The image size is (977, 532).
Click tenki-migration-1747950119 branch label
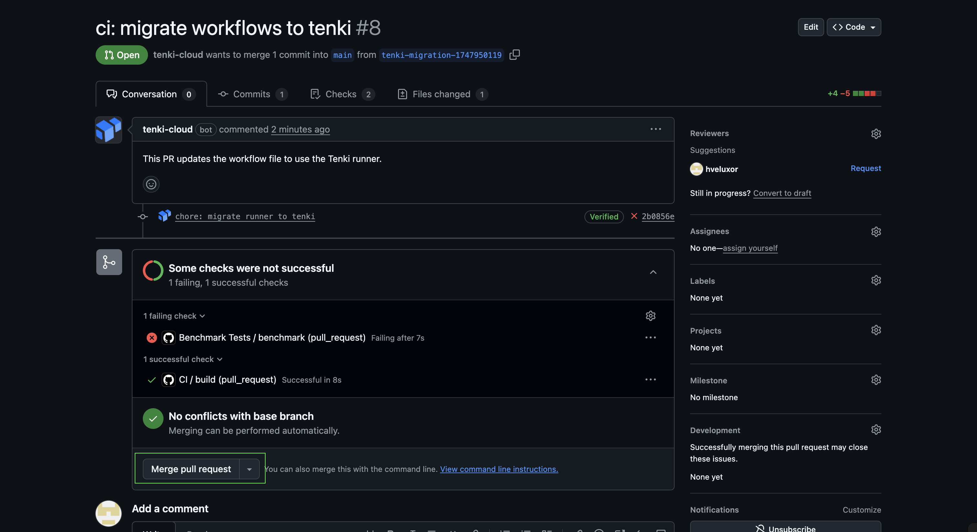point(441,55)
